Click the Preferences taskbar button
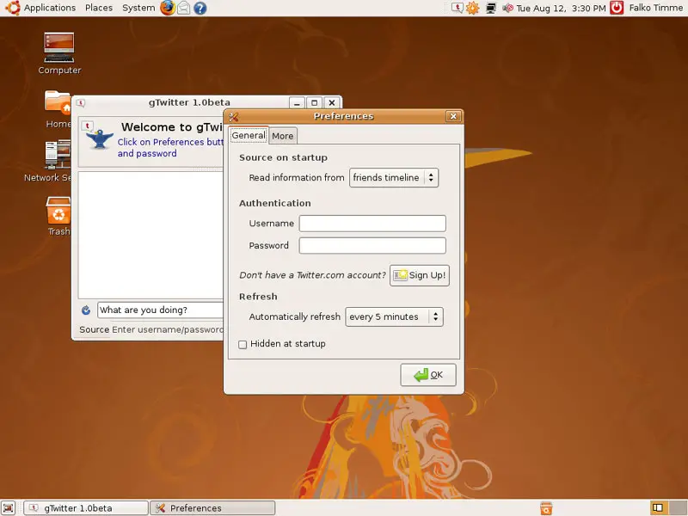The width and height of the screenshot is (688, 516). 212,508
